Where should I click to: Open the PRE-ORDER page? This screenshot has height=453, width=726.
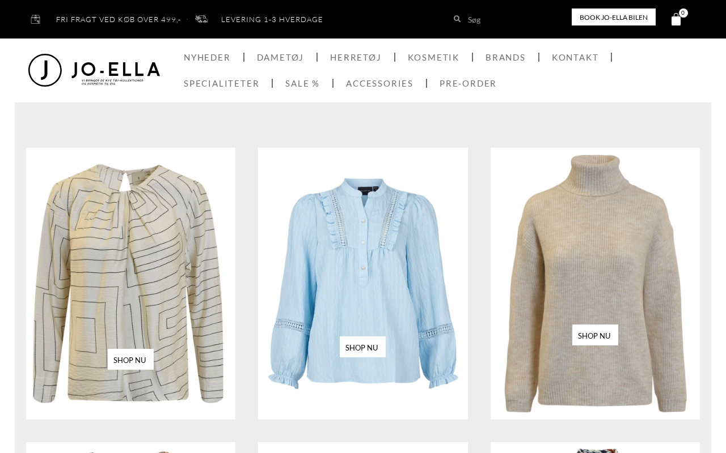coord(468,83)
